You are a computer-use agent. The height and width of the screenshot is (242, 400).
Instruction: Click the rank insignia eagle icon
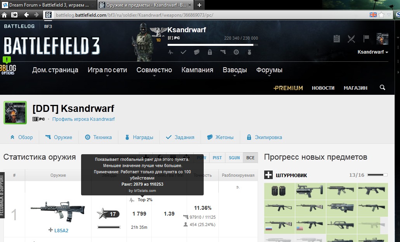click(158, 32)
